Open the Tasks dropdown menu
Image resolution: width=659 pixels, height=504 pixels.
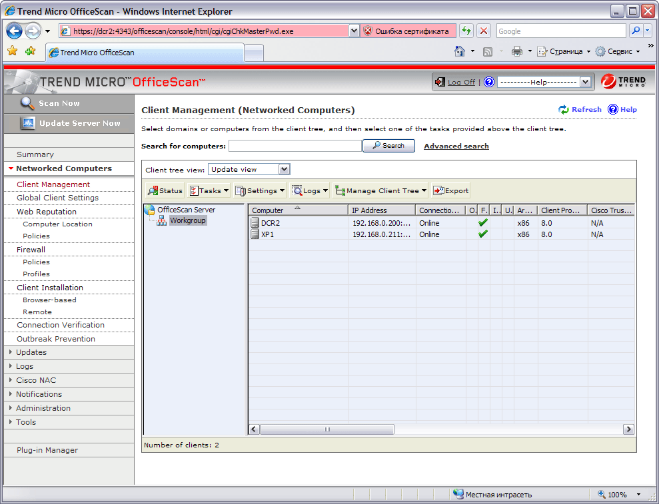(209, 190)
